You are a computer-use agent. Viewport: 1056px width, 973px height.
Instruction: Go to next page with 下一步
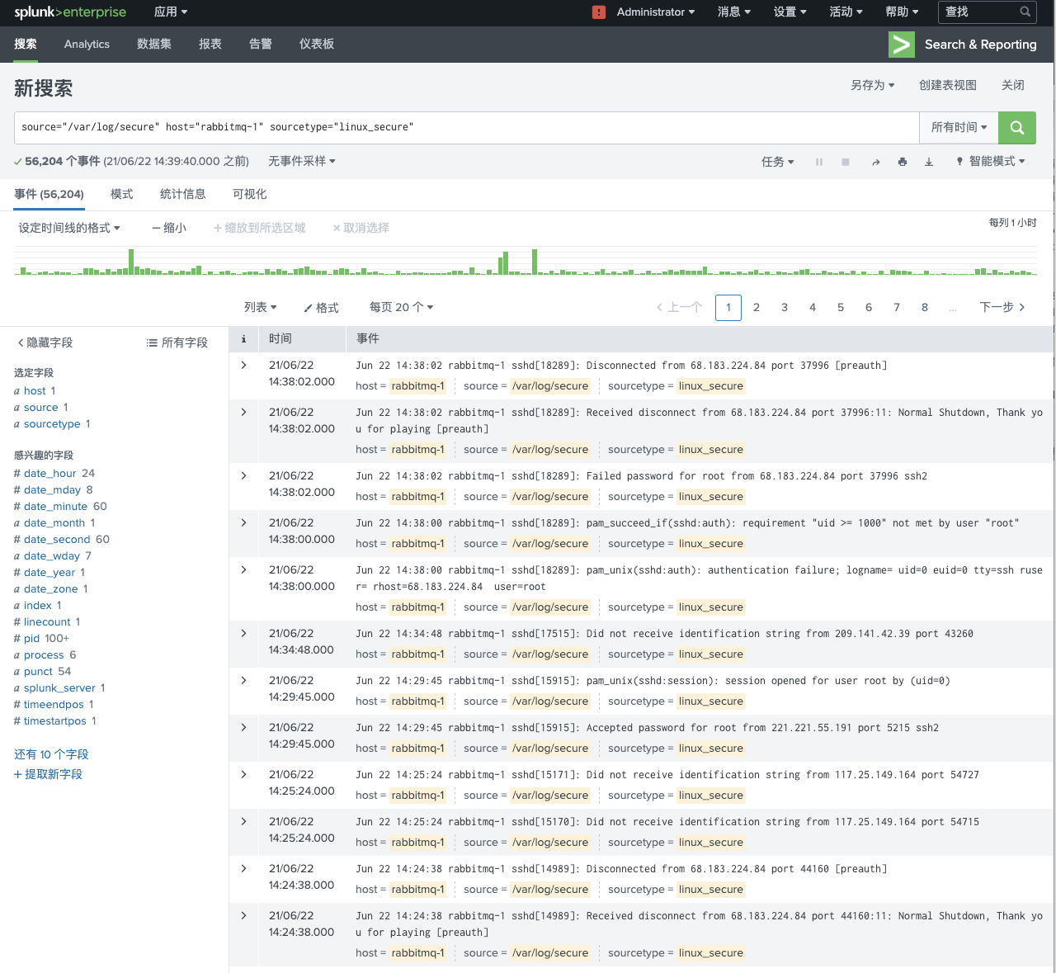pos(1002,307)
